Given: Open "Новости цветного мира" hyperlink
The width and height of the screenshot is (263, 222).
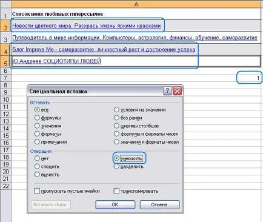Looking at the screenshot, I should pos(87,25).
